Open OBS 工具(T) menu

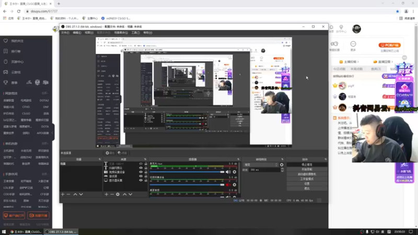[x=135, y=33]
